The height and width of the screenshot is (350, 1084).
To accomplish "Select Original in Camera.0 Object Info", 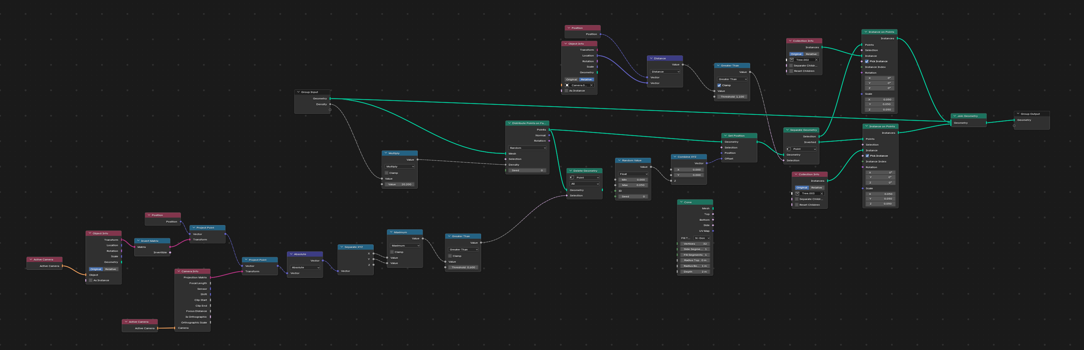I will [x=571, y=79].
